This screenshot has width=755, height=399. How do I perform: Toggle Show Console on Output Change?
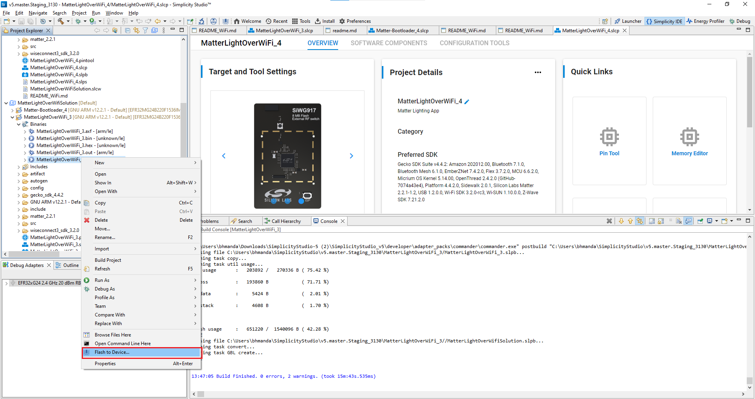(x=689, y=221)
